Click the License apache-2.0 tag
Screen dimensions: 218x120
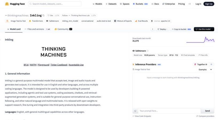[x=161, y=21]
